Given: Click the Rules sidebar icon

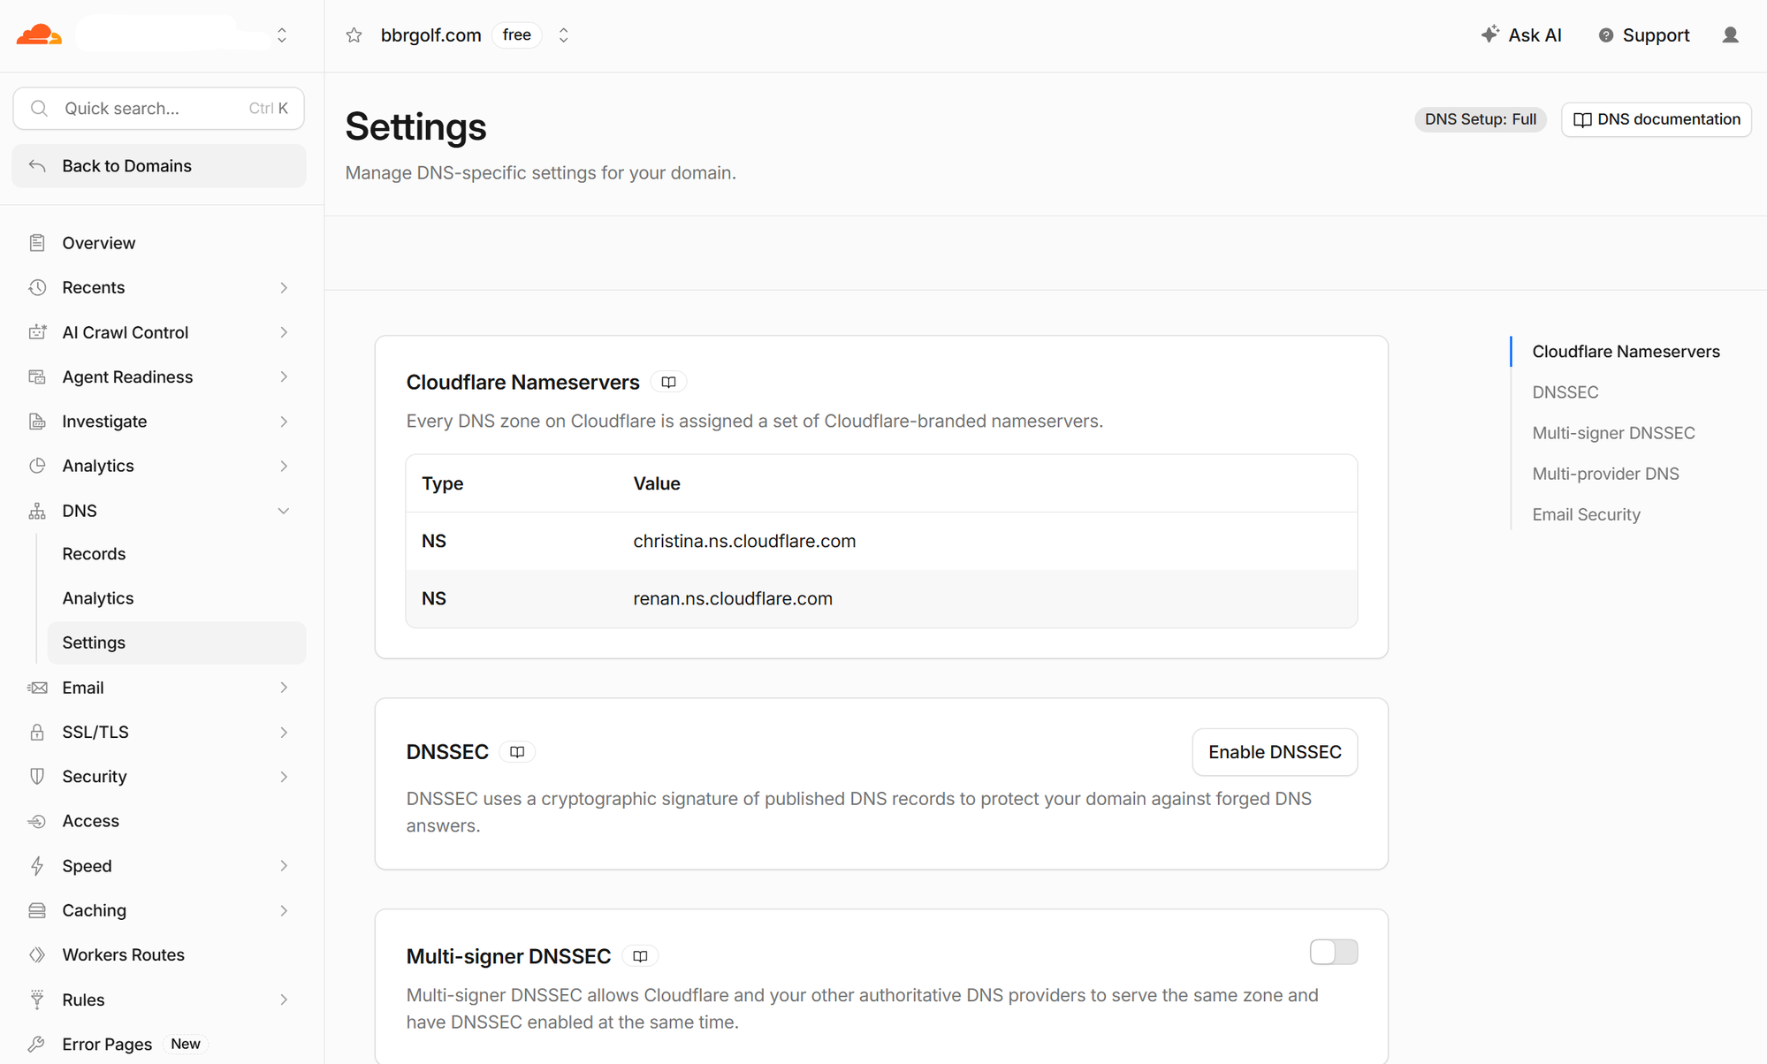Looking at the screenshot, I should (x=37, y=999).
